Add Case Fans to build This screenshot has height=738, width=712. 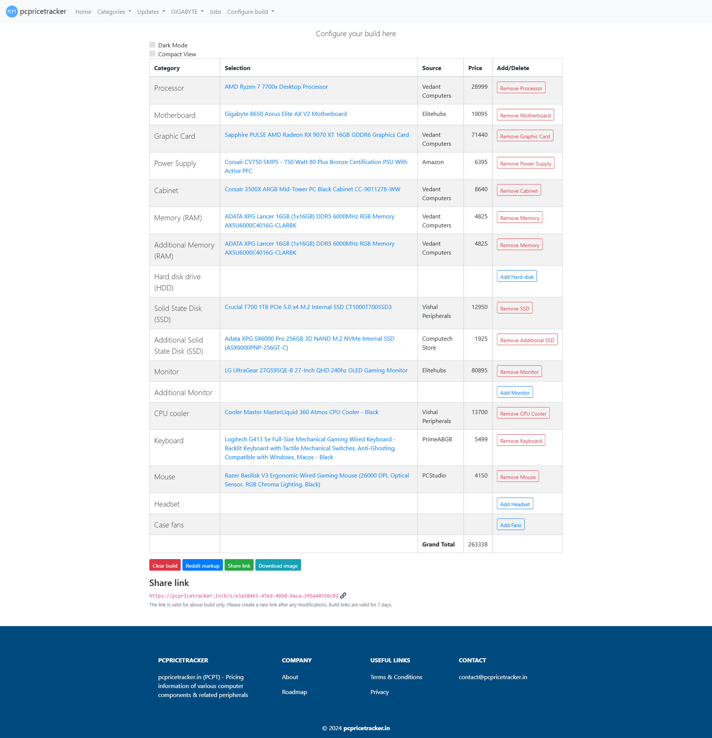(511, 525)
